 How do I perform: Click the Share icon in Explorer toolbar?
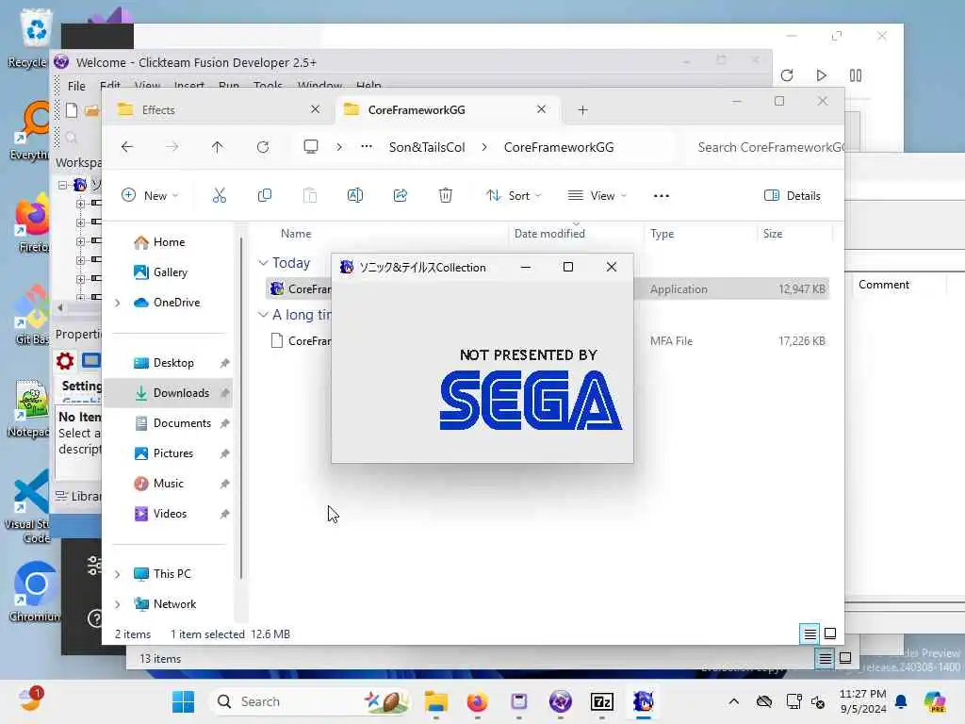point(400,196)
